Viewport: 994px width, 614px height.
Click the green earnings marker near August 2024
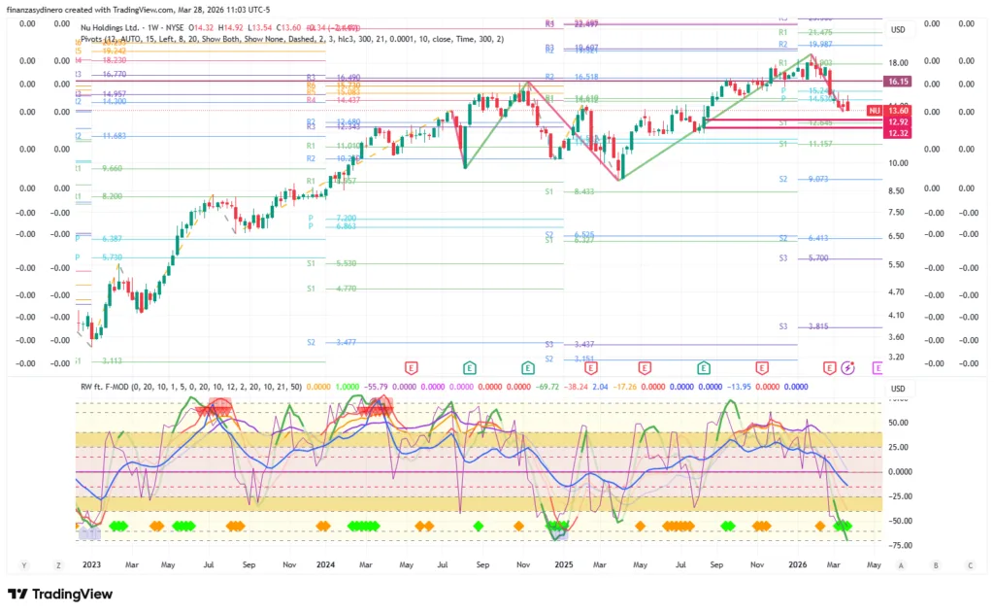(470, 368)
